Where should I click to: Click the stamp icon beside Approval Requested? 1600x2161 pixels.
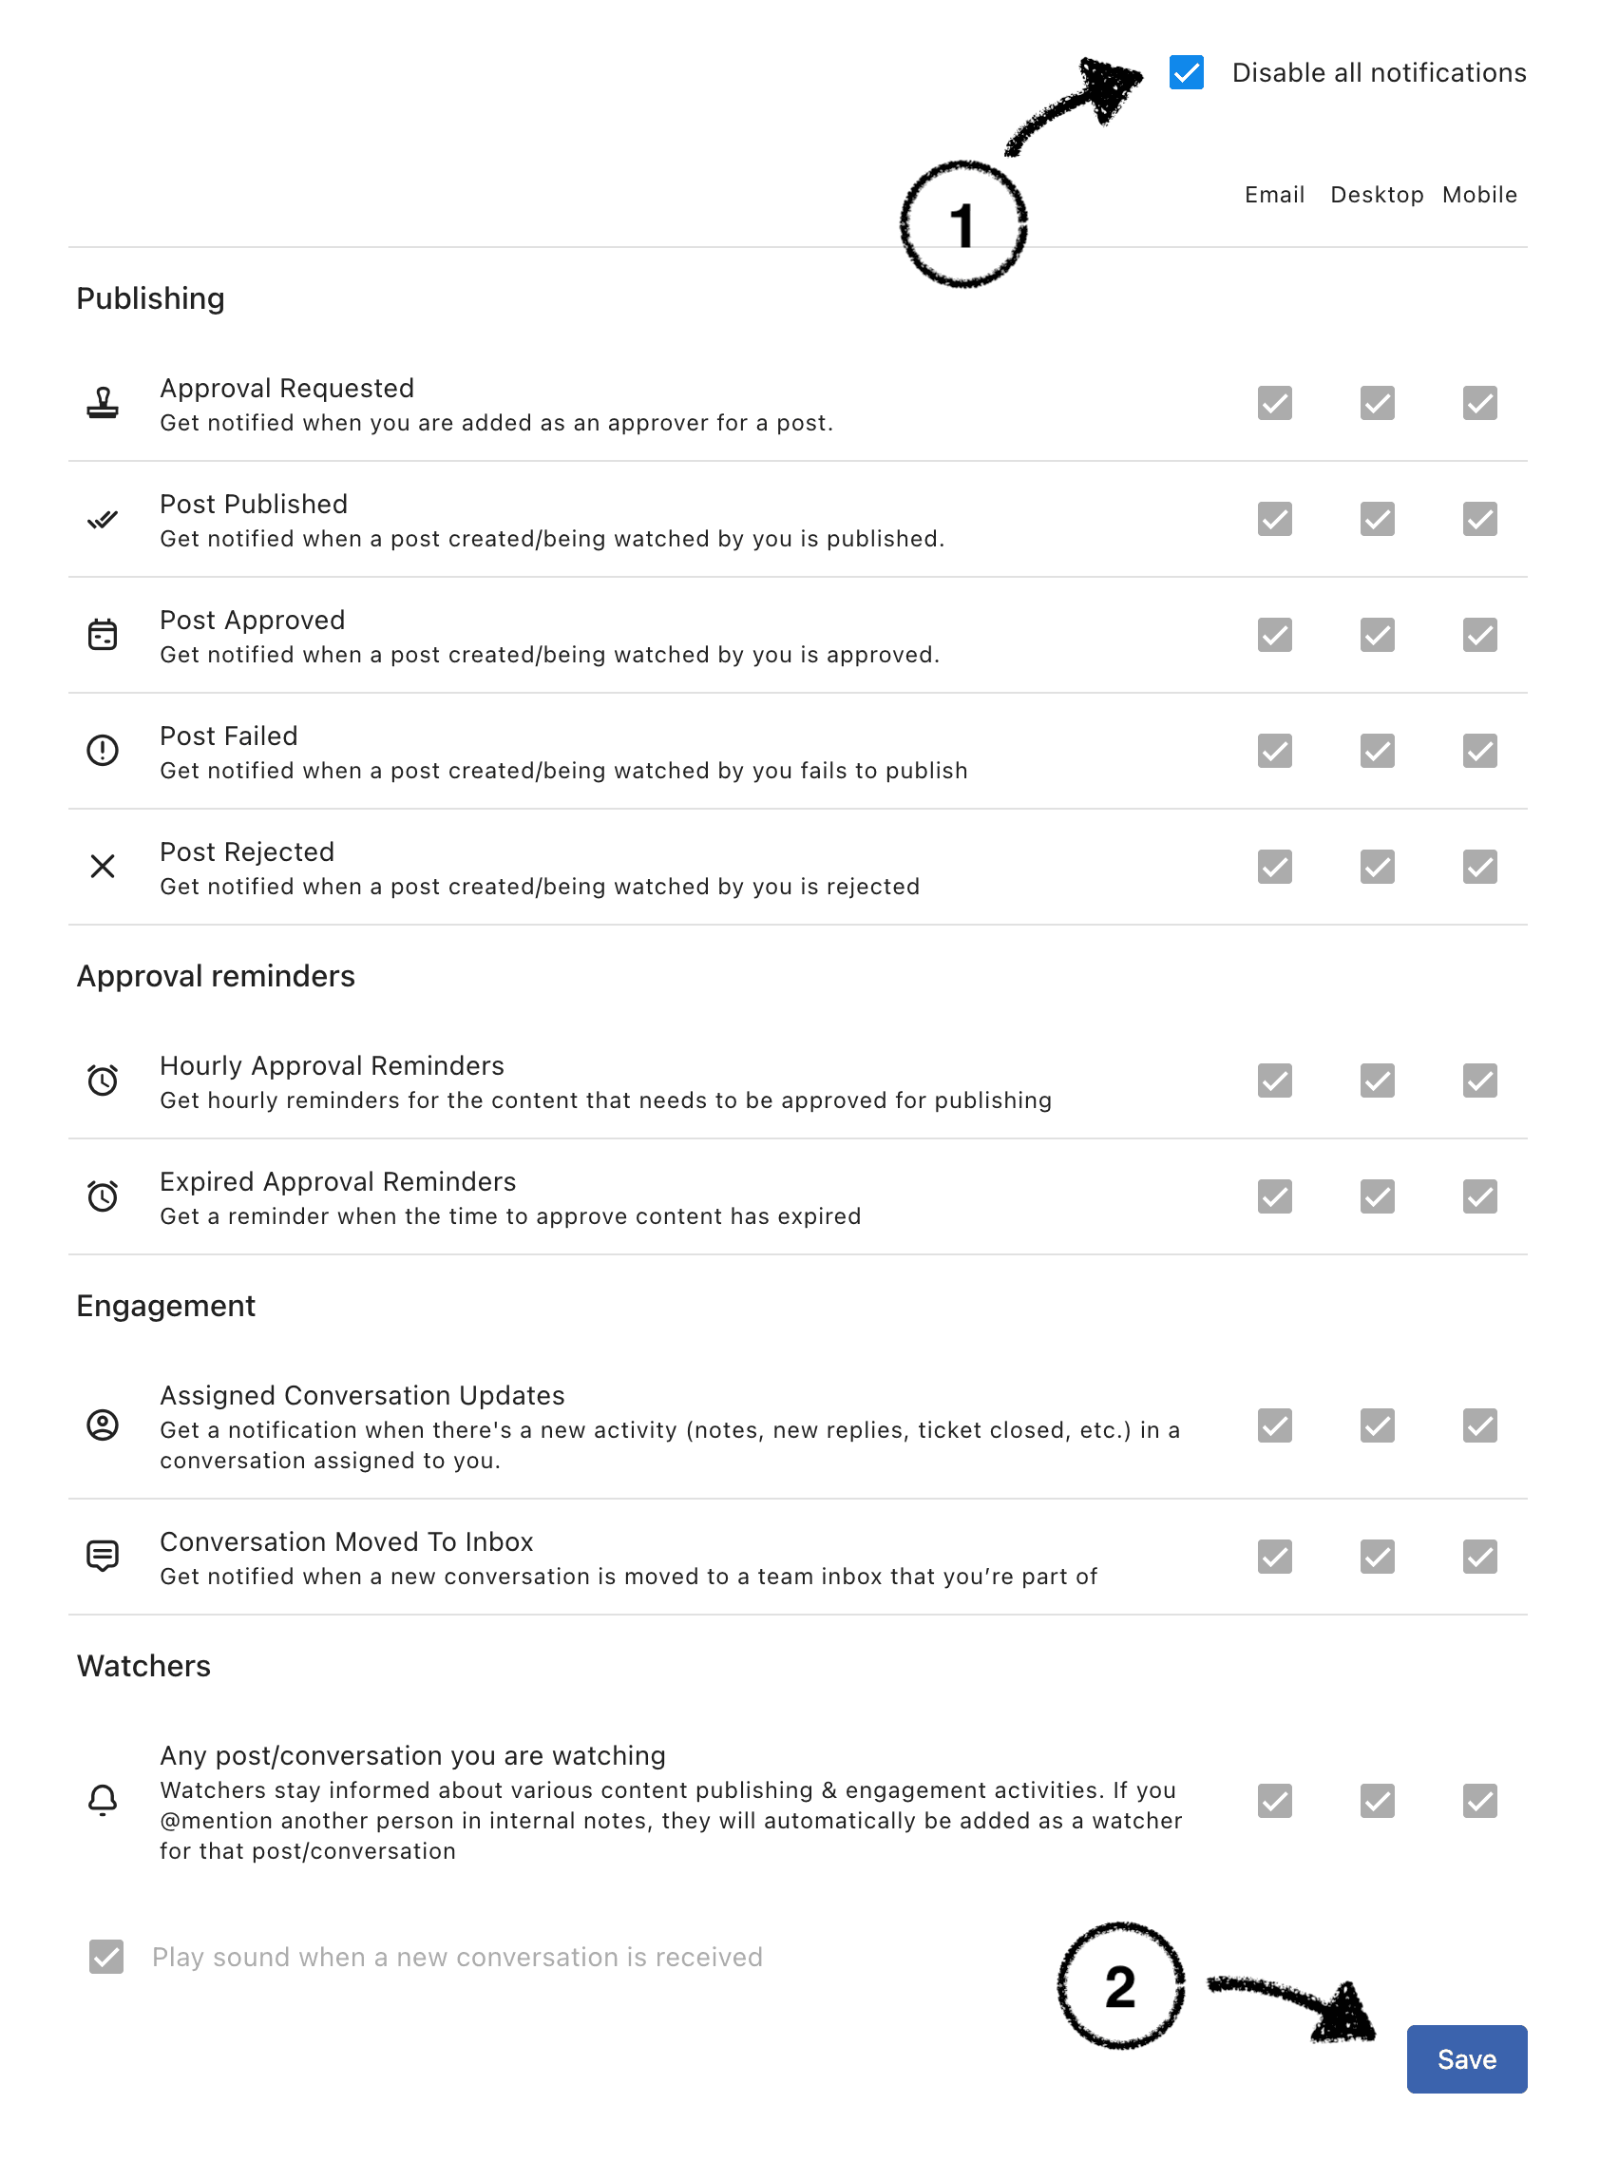point(103,403)
